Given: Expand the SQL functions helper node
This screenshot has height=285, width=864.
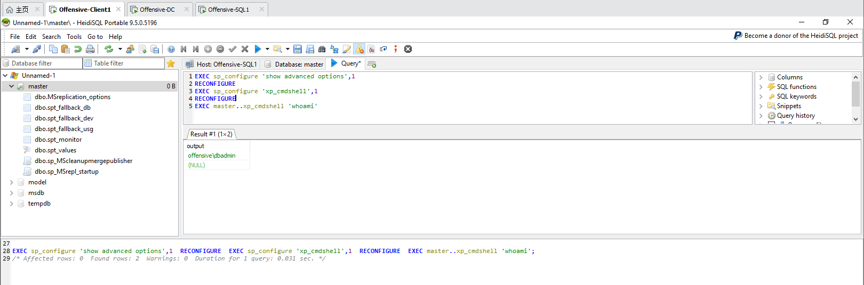Looking at the screenshot, I should coord(761,87).
